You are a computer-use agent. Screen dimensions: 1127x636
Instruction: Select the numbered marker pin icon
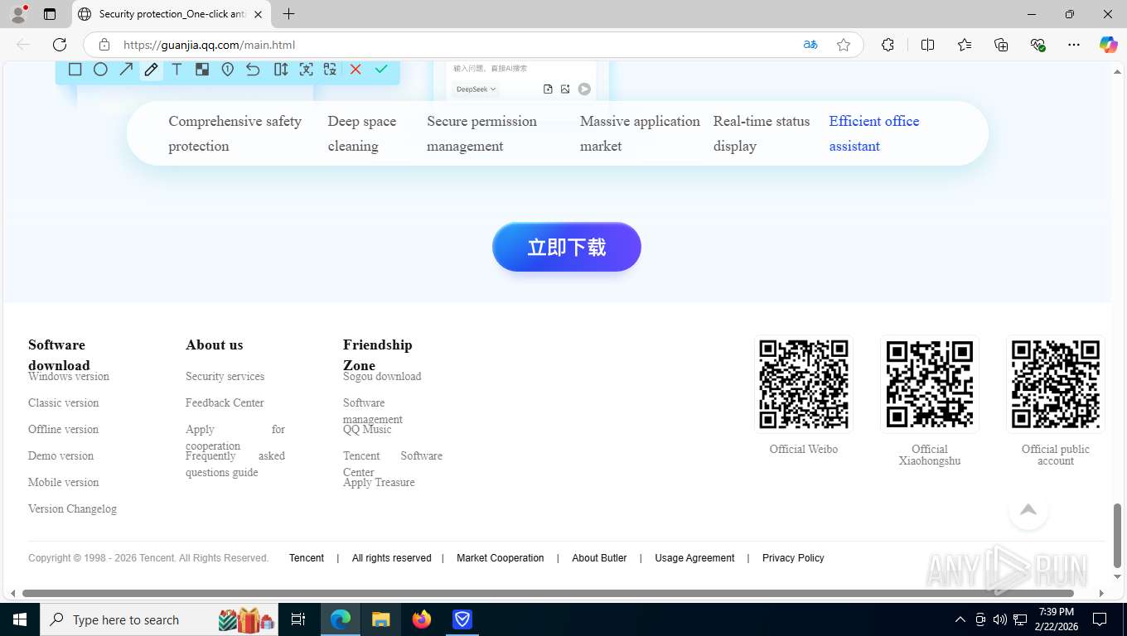coord(228,70)
